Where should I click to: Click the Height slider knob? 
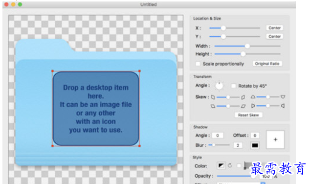tap(243, 54)
